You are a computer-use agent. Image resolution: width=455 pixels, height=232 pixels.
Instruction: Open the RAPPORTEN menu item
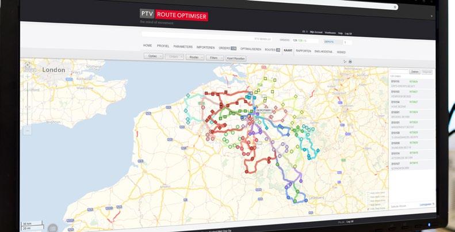[x=303, y=51]
